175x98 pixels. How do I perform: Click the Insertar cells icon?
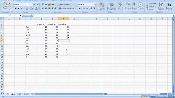click(128, 5)
